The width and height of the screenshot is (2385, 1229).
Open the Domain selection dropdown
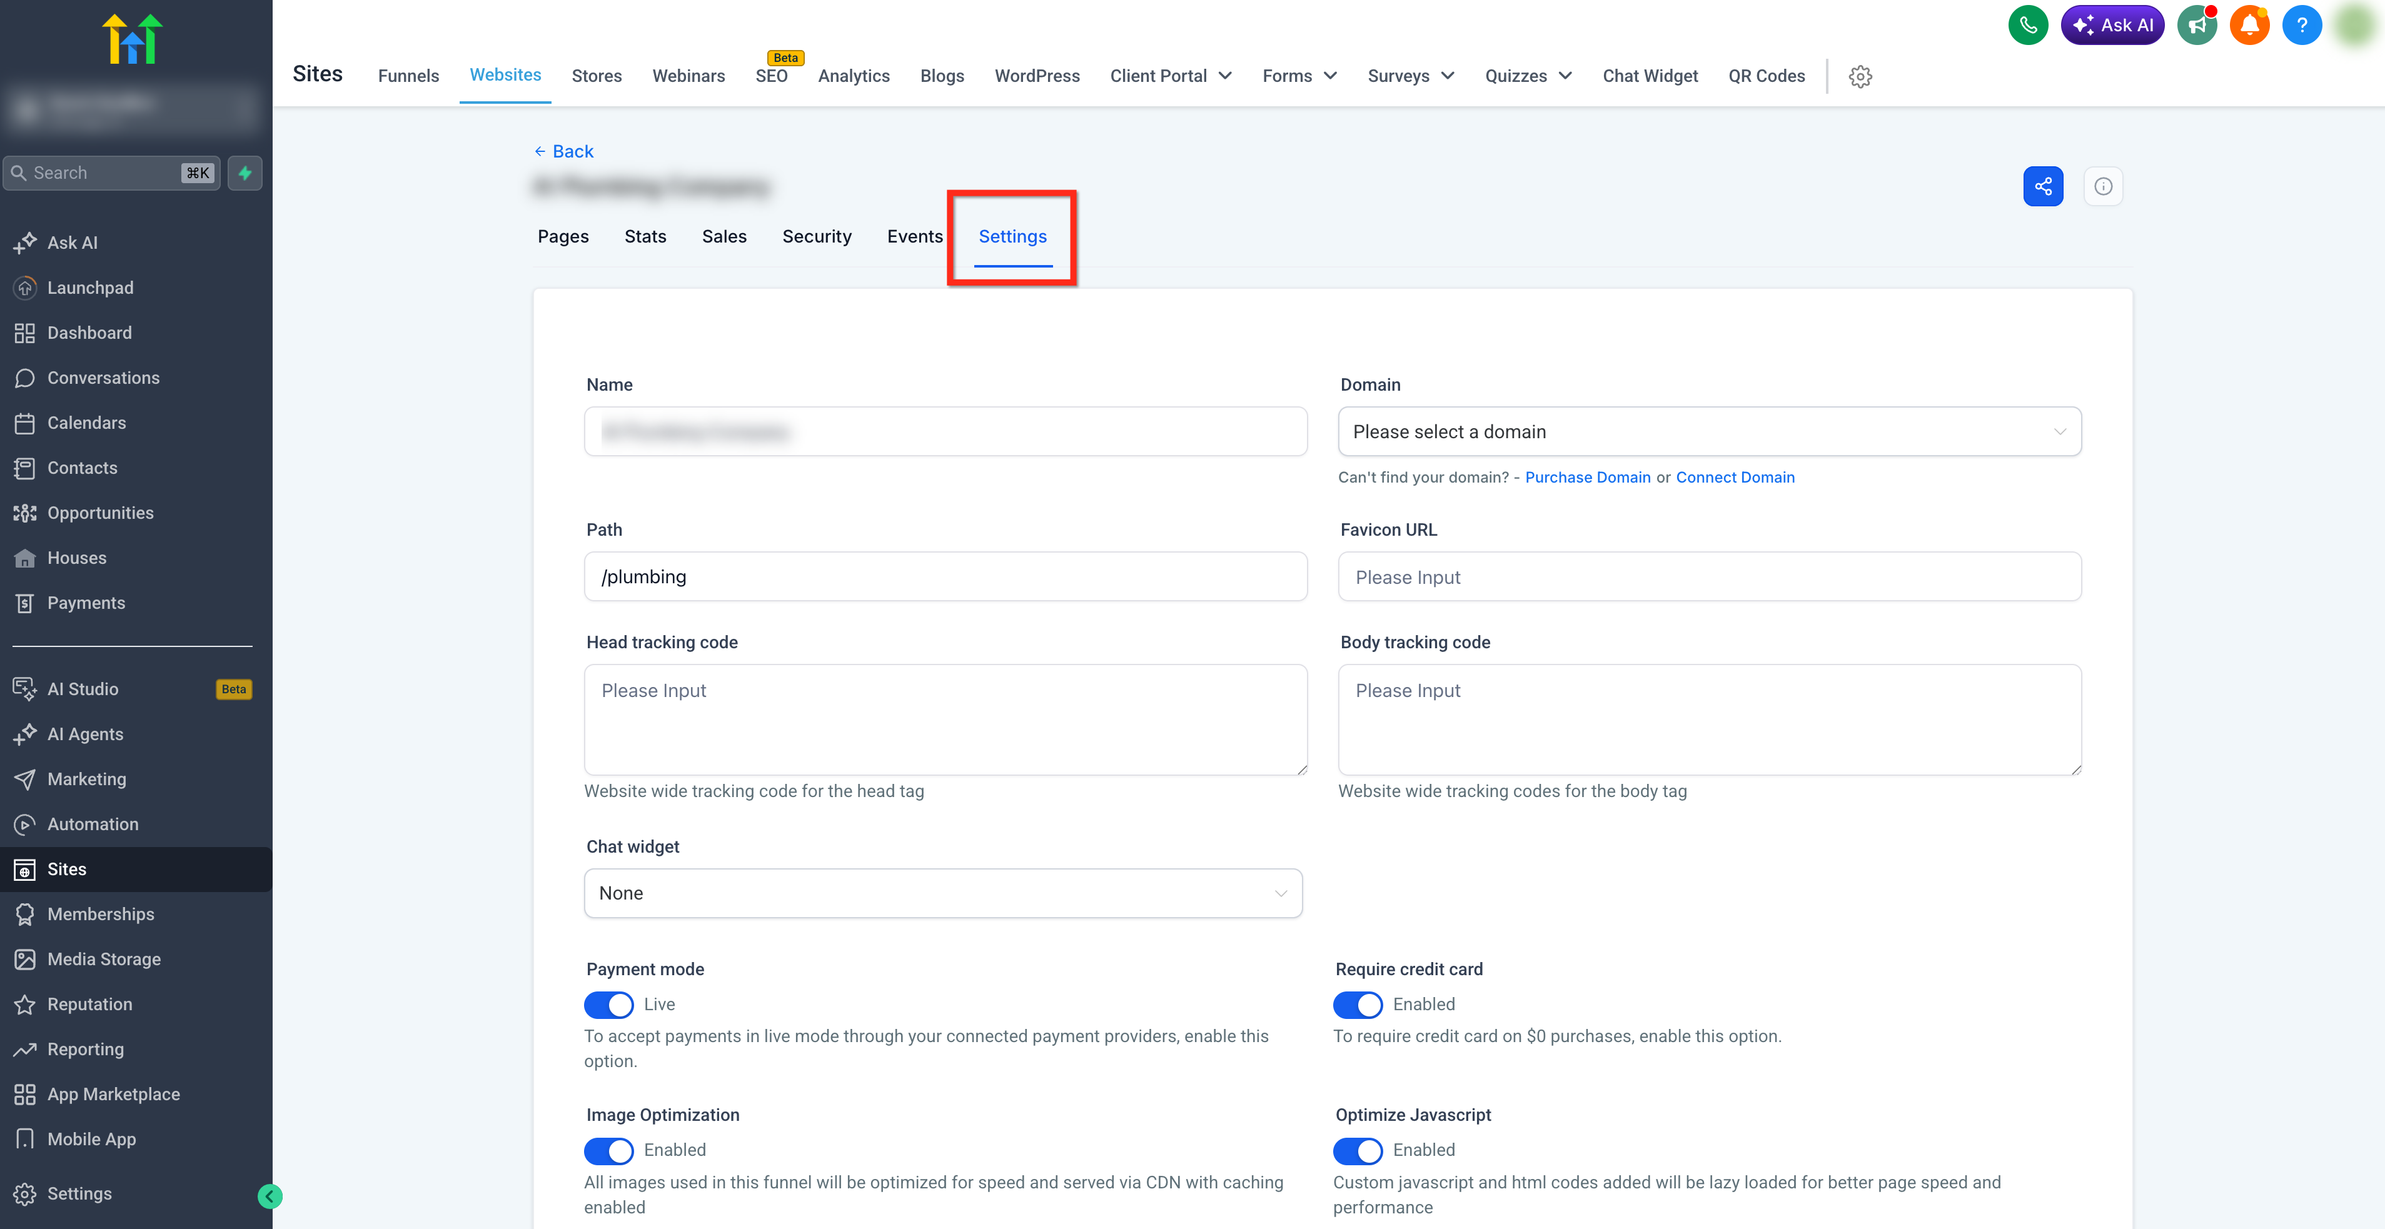click(x=1709, y=431)
